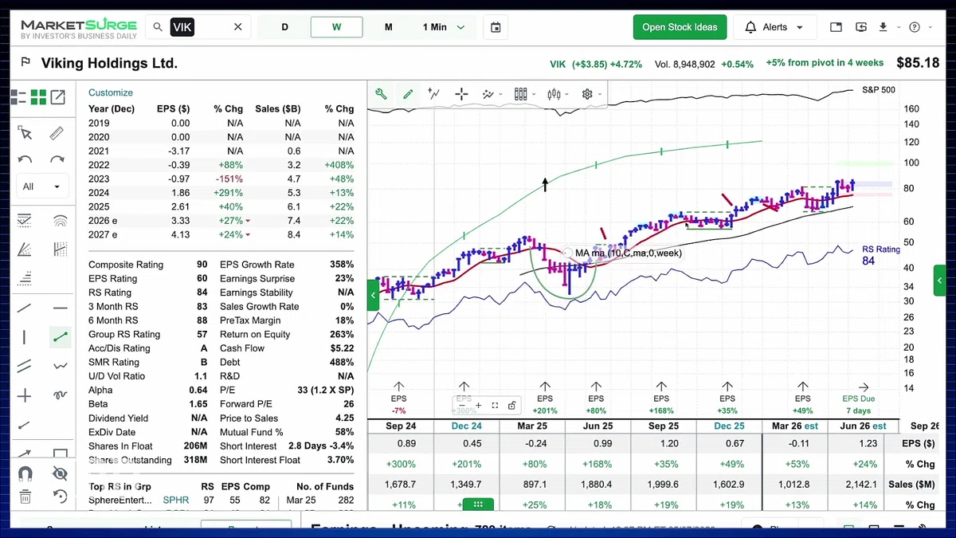Image resolution: width=956 pixels, height=538 pixels.
Task: Click the magnet snap icon
Action: pos(25,473)
